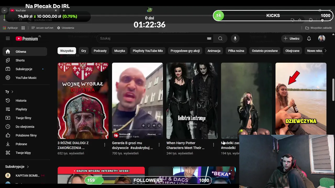Click the magnifier search button
Image resolution: width=335 pixels, height=188 pixels.
click(220, 38)
